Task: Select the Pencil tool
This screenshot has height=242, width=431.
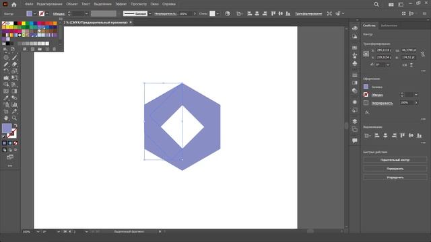Action: click(6, 65)
